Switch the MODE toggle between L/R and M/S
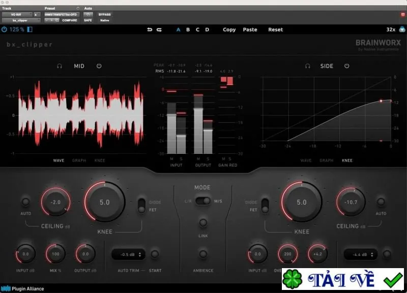This screenshot has width=407, height=293. point(202,201)
